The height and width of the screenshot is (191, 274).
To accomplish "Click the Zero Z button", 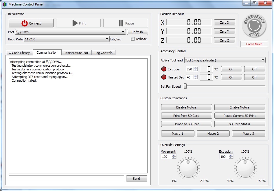I will tap(225, 40).
